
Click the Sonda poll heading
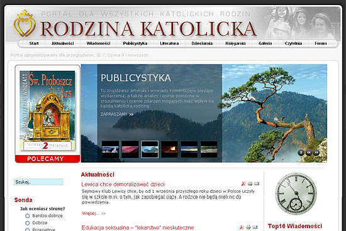point(23,200)
